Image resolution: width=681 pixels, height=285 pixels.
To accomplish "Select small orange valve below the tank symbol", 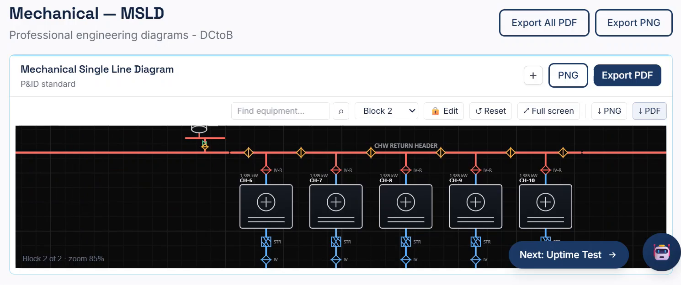I will pos(205,147).
